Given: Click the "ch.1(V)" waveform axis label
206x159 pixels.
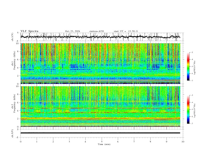Looking at the screenshot, I should (x=12, y=37).
